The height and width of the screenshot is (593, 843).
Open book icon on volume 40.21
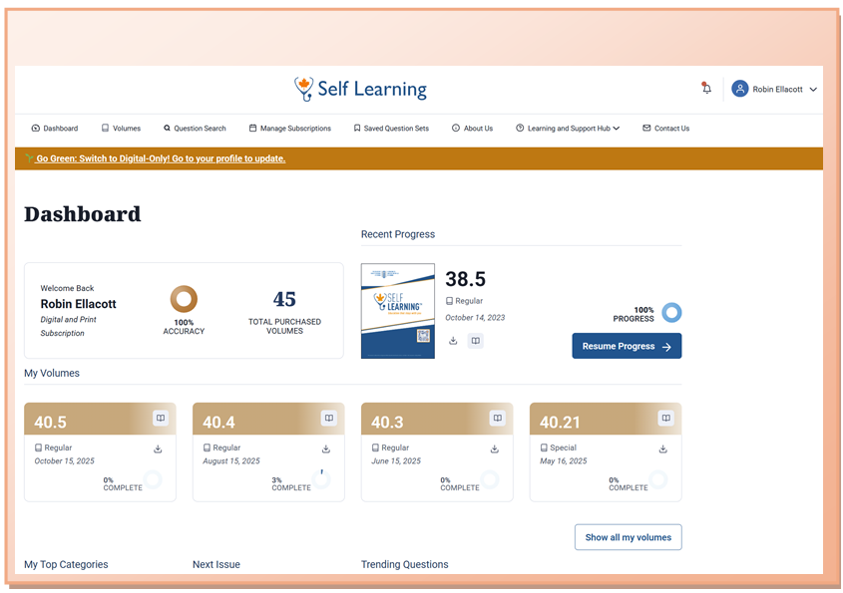[x=665, y=419]
